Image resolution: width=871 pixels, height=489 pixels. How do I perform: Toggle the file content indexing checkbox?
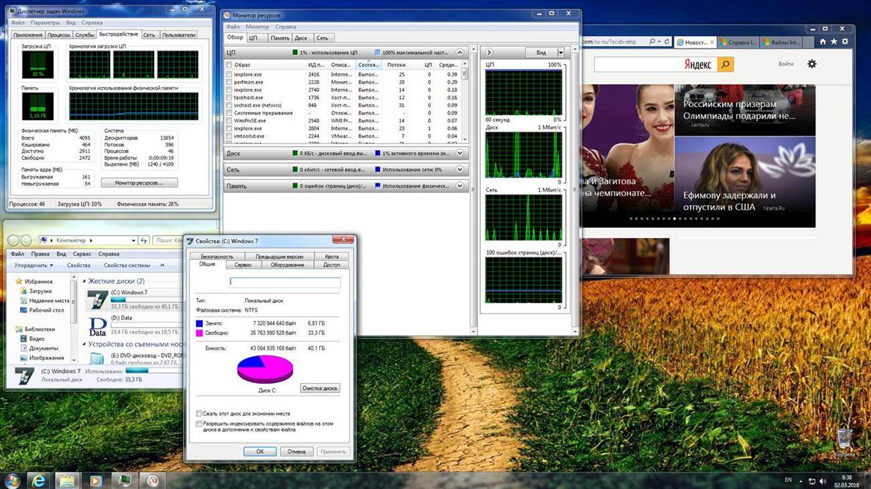click(199, 424)
